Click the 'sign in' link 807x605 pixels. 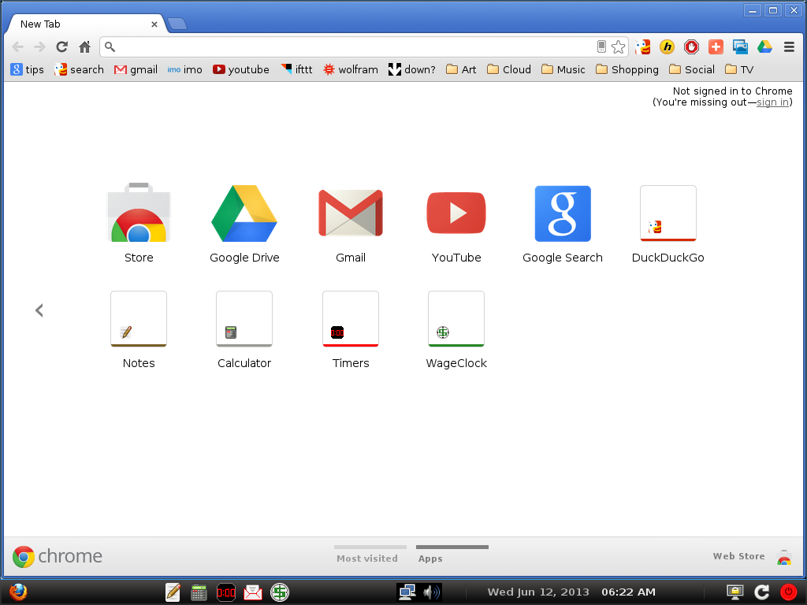point(772,102)
